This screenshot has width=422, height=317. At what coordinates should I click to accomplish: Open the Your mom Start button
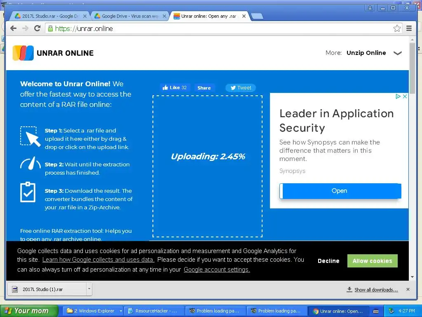(29, 311)
